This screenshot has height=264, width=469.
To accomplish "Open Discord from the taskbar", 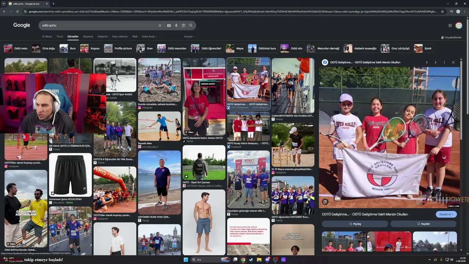I will pyautogui.click(x=267, y=260).
